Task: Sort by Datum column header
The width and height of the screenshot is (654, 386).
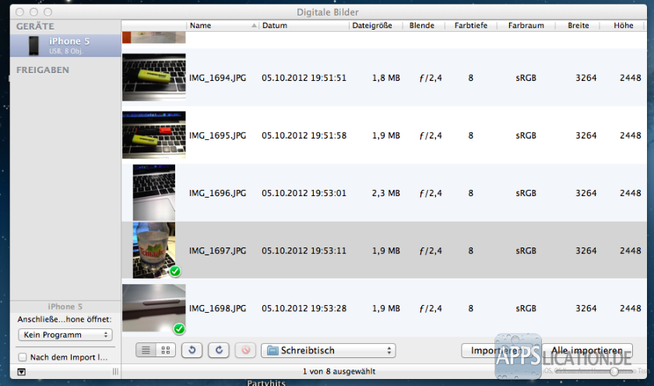Action: pos(304,26)
